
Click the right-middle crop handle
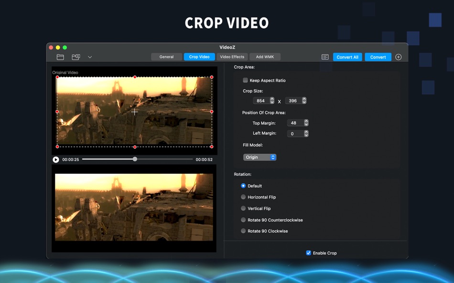[x=212, y=111]
